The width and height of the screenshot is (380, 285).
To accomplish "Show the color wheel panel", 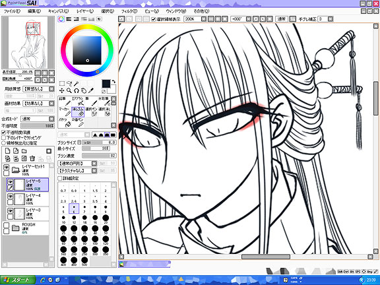I will pos(61,19).
